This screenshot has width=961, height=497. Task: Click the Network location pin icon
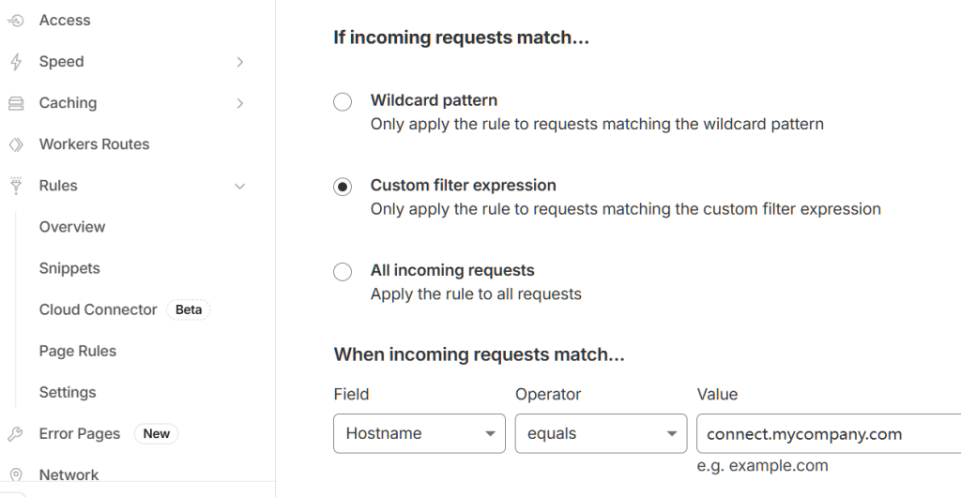pos(15,475)
